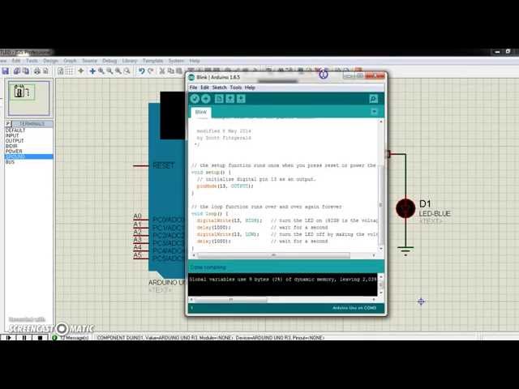Open the Proteus Design menu

50,61
